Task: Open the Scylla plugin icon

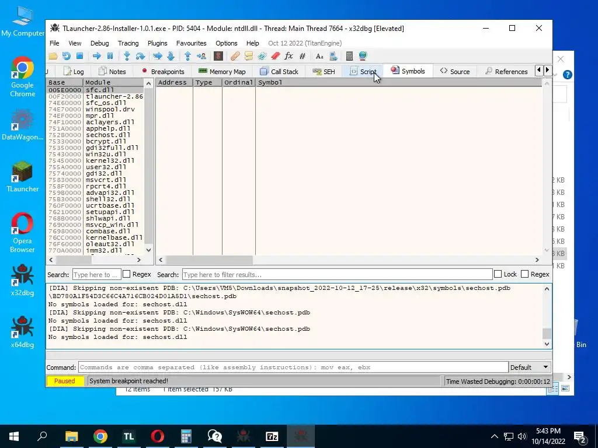Action: click(x=218, y=57)
